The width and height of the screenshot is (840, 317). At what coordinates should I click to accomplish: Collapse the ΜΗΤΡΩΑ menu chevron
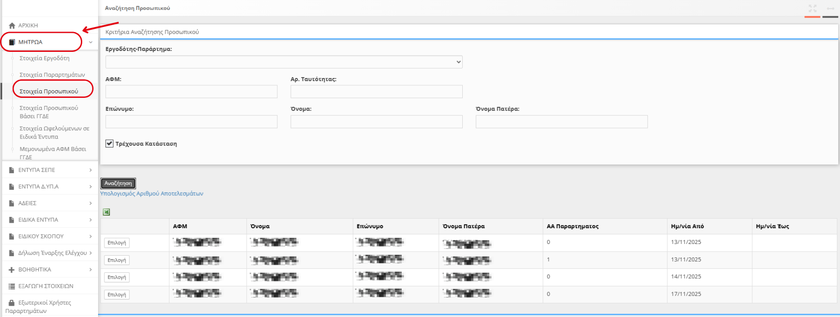click(90, 42)
